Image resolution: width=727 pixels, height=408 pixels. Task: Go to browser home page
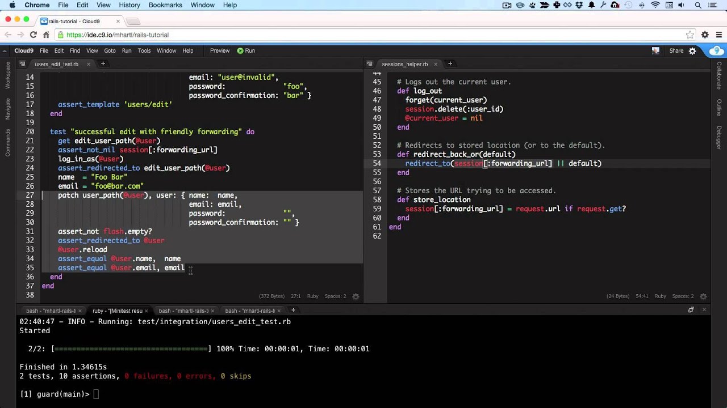point(46,35)
